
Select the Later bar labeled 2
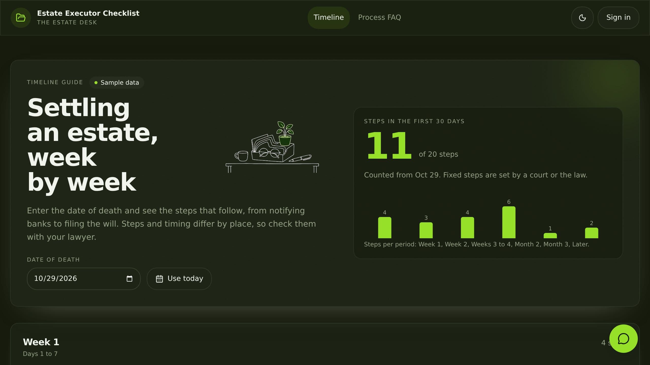tap(591, 233)
